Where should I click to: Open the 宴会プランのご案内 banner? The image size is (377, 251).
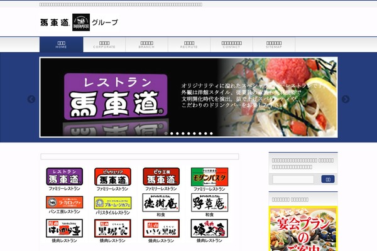(303, 228)
